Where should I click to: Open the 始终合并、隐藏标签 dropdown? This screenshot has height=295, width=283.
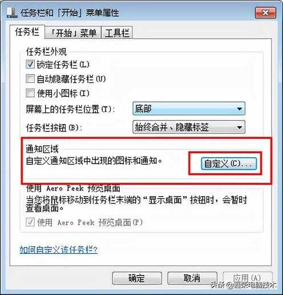pos(189,127)
